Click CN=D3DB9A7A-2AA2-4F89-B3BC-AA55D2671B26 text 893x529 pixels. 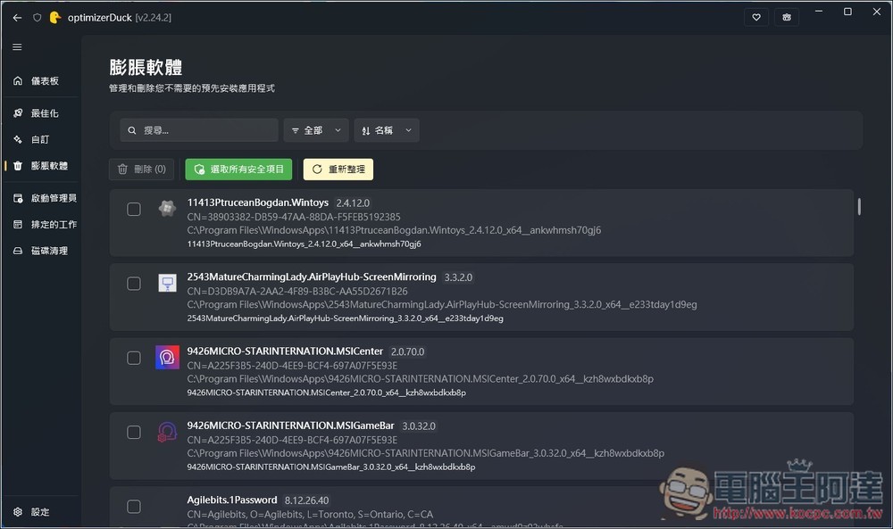pyautogui.click(x=297, y=291)
